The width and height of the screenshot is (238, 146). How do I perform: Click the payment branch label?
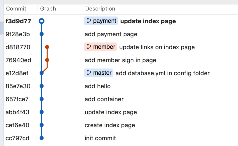[x=101, y=21]
